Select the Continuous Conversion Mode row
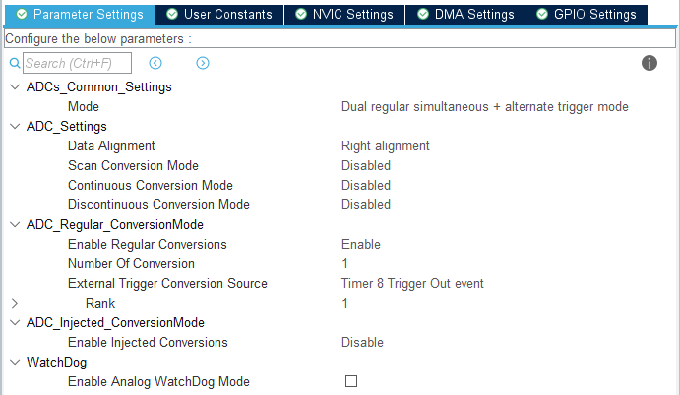This screenshot has height=395, width=680. pos(150,185)
